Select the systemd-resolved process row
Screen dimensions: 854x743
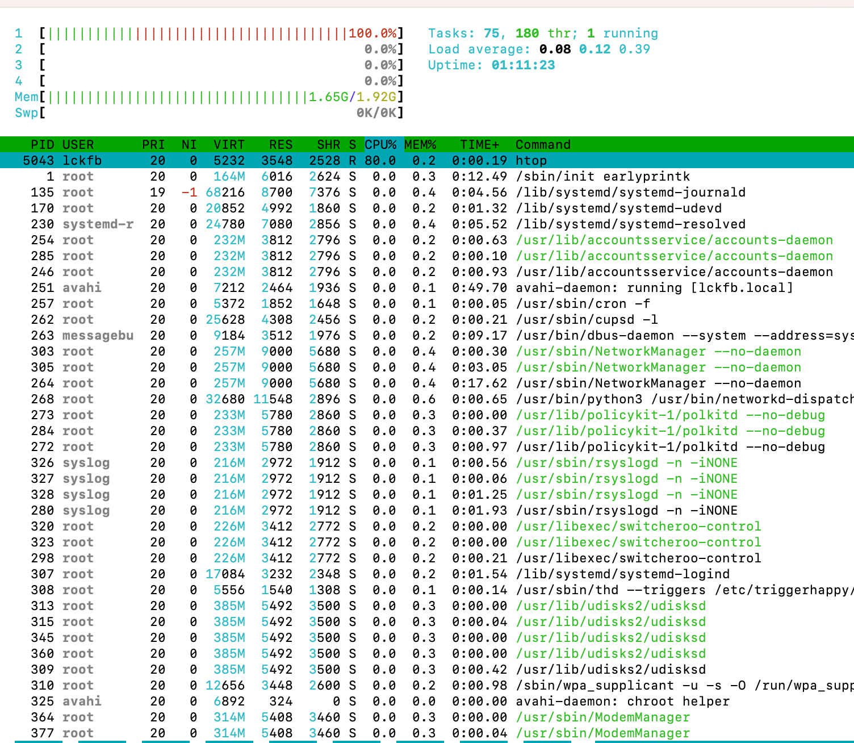(x=427, y=224)
